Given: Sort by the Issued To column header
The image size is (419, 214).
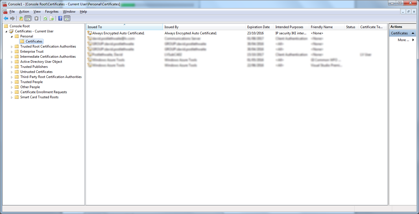Looking at the screenshot, I should coord(125,27).
